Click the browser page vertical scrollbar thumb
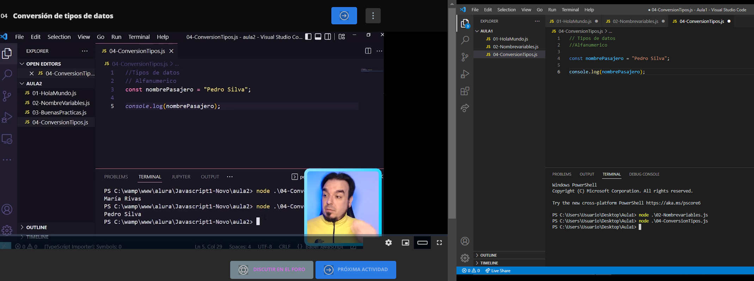Viewport: 754px width, 281px height. click(452, 113)
